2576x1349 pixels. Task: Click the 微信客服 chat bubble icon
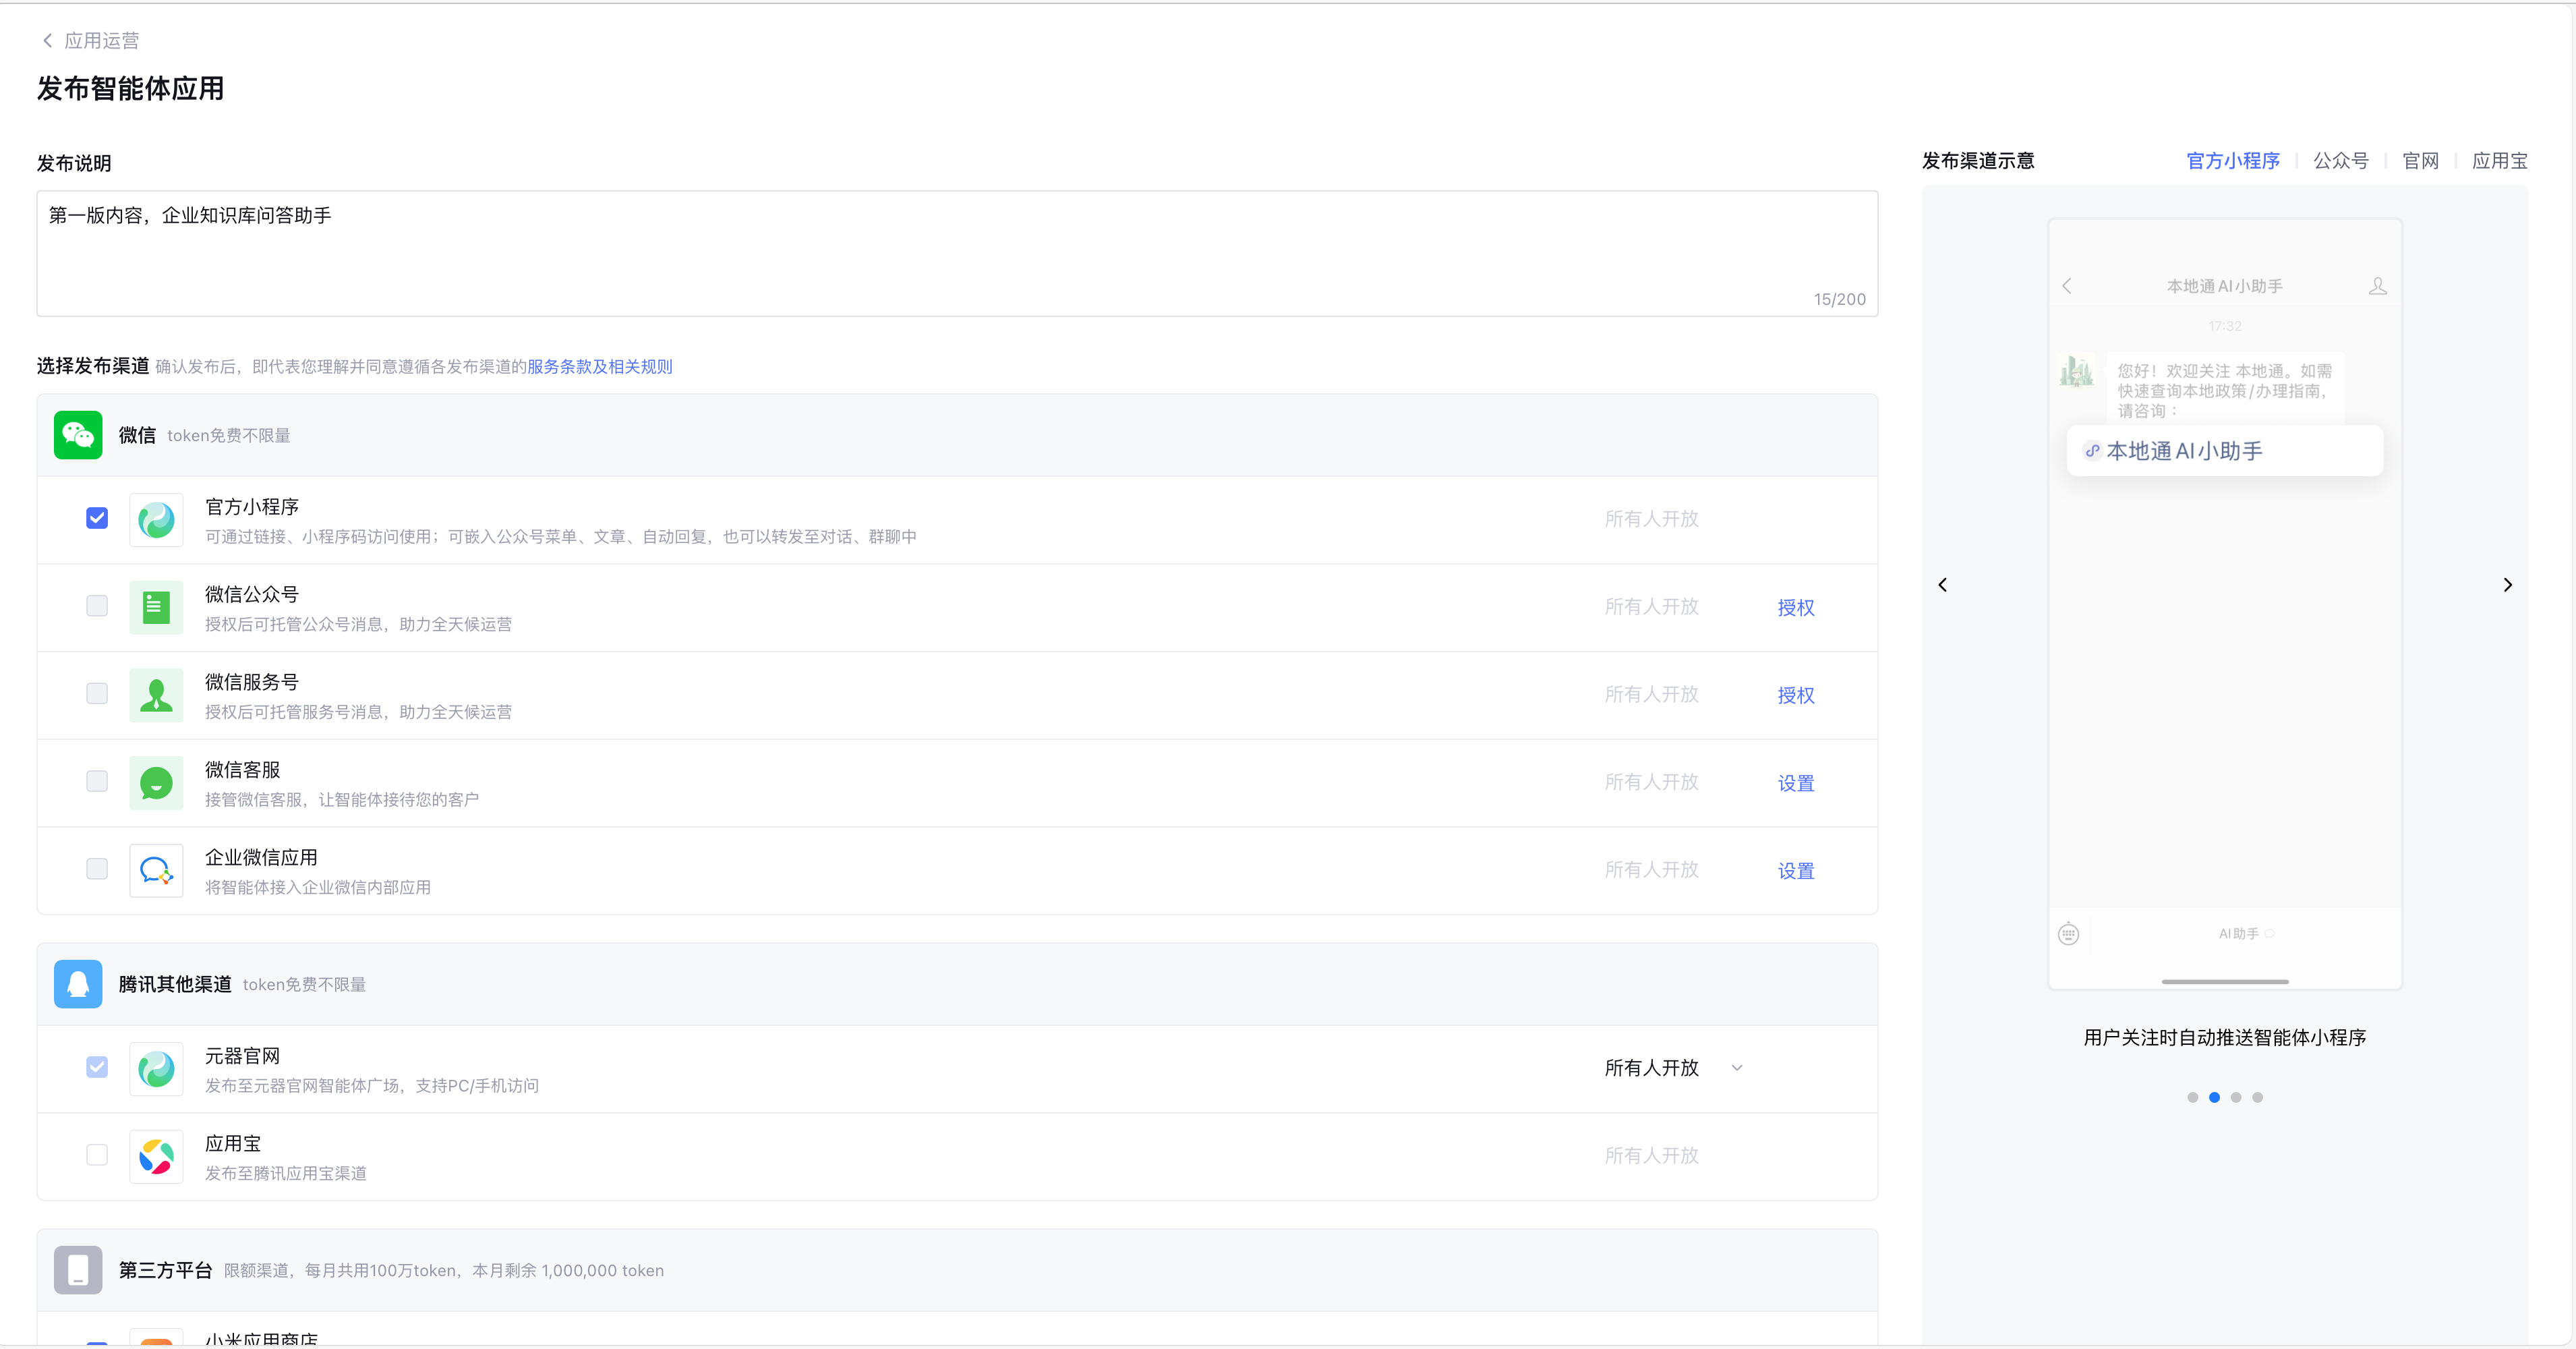156,783
